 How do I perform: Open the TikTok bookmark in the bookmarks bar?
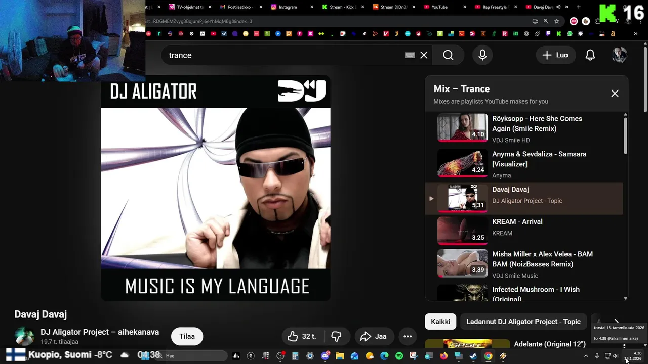coord(364,34)
